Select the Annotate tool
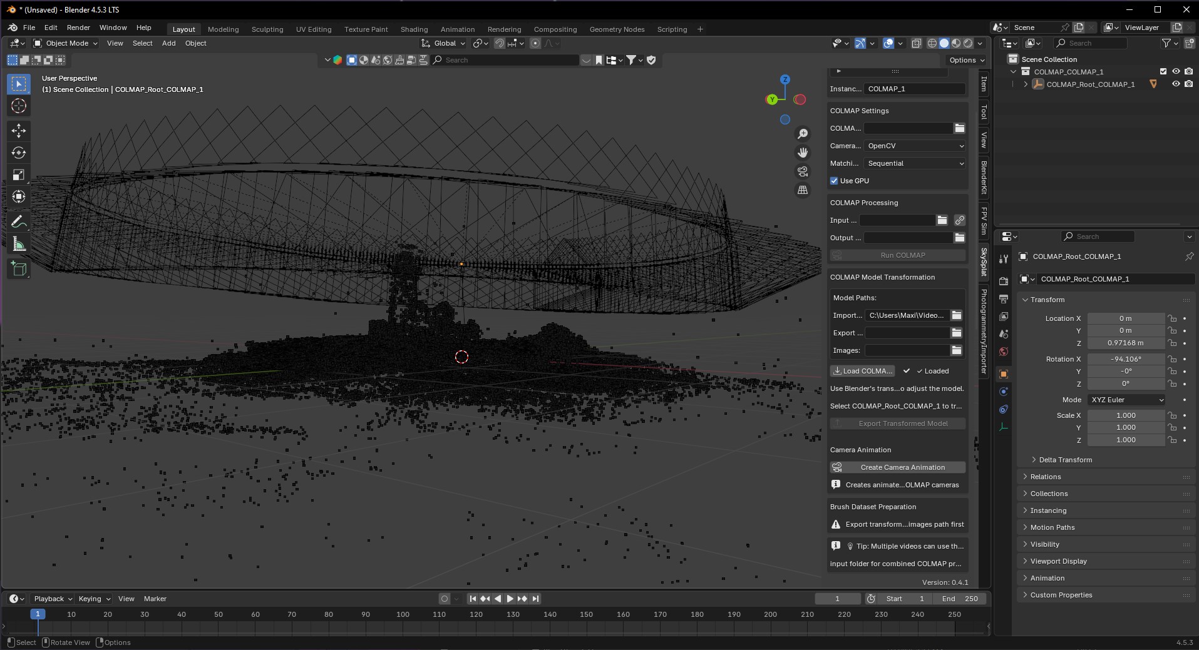Viewport: 1199px width, 650px height. (19, 221)
